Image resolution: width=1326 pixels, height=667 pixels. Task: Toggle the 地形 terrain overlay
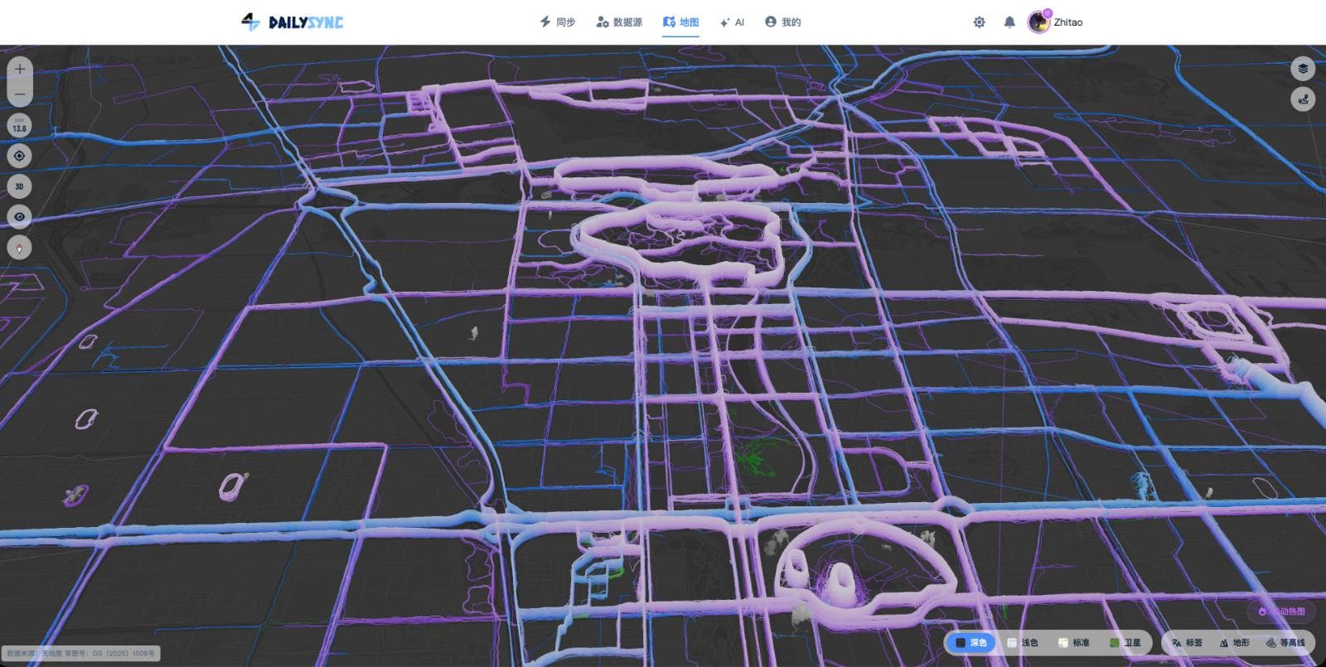pyautogui.click(x=1234, y=643)
